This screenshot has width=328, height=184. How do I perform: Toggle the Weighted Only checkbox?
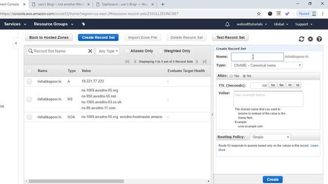click(160, 51)
